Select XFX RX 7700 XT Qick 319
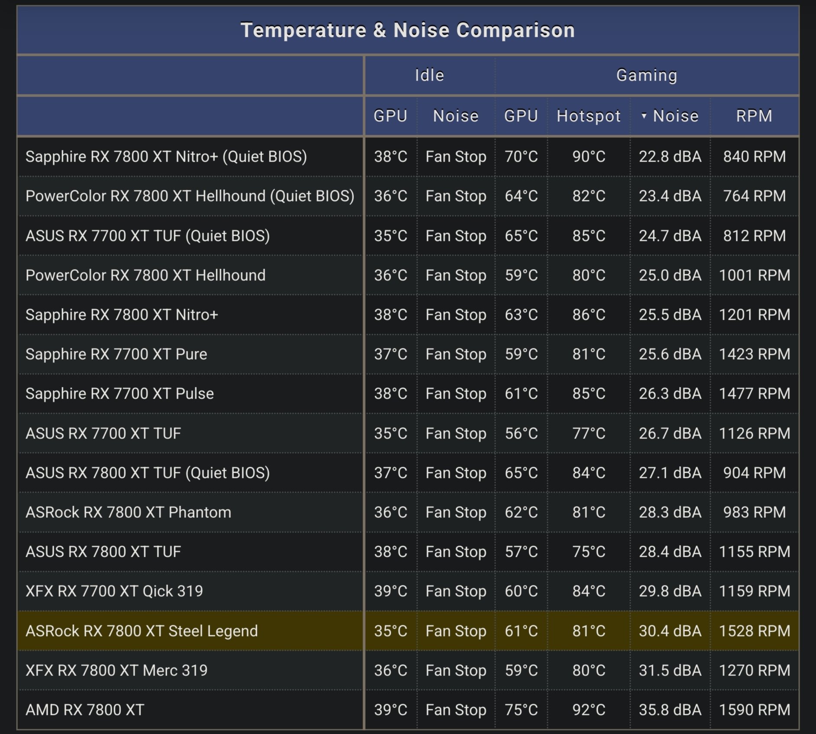The height and width of the screenshot is (734, 816). click(x=114, y=591)
